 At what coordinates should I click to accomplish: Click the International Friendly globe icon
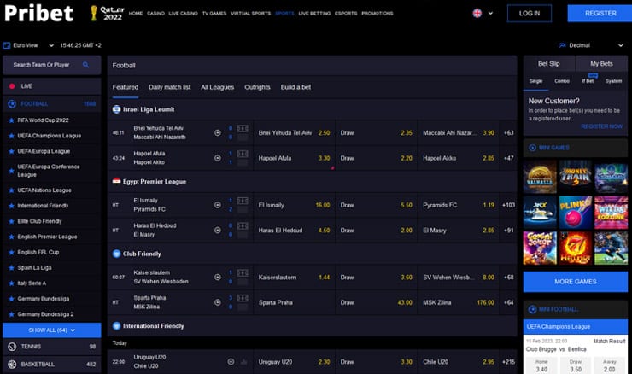116,326
